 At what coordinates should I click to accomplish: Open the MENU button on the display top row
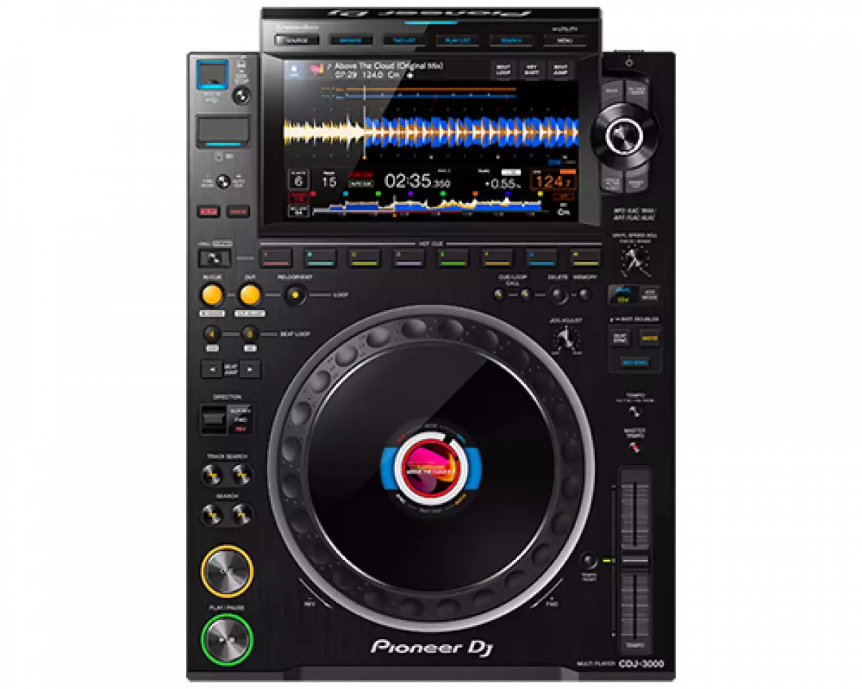[x=565, y=40]
